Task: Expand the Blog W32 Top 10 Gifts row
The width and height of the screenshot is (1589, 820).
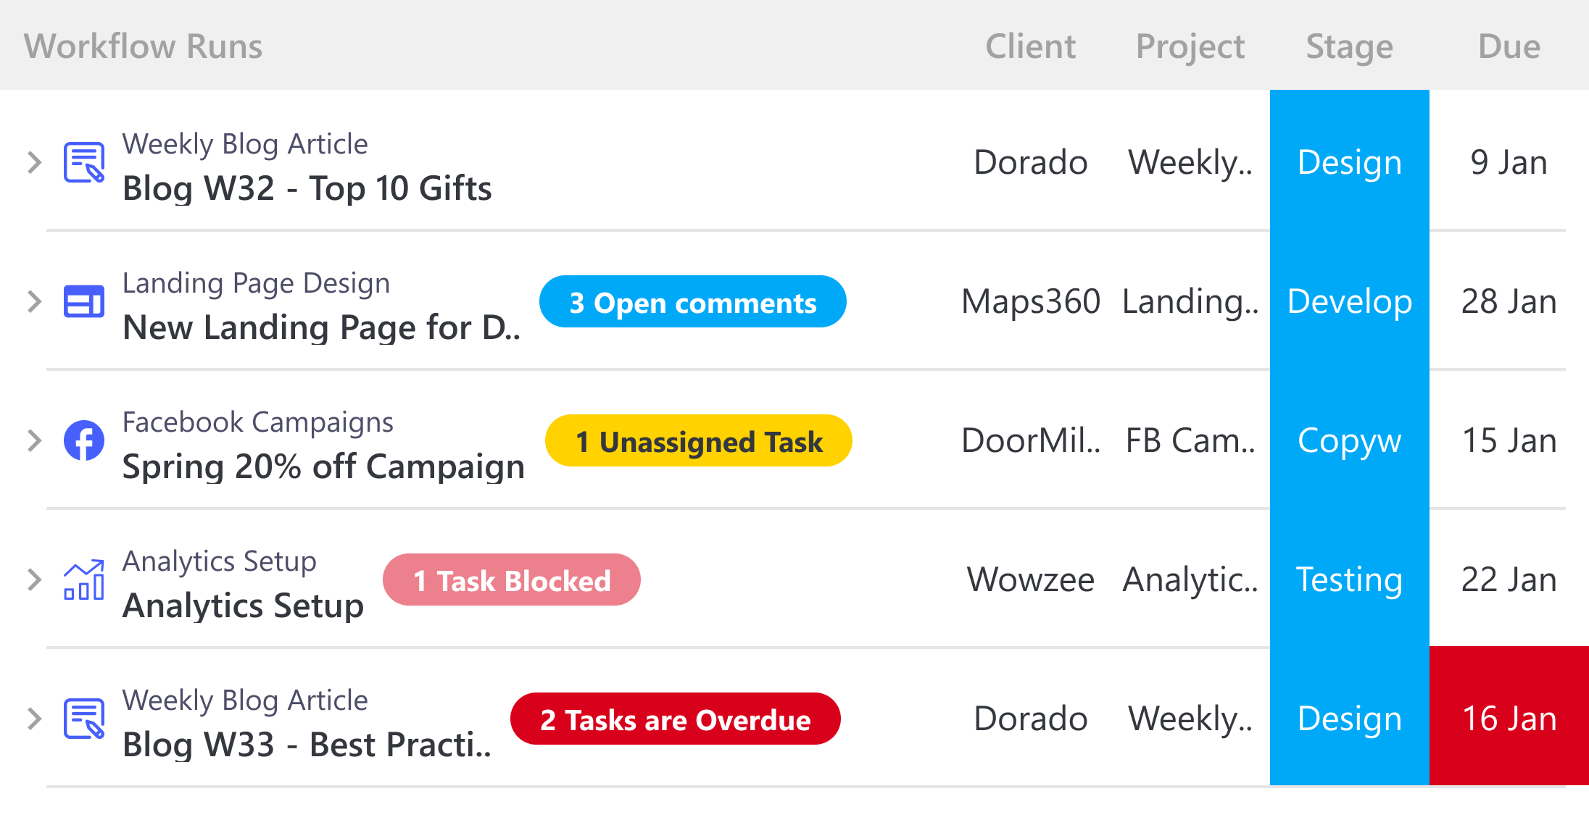Action: tap(34, 162)
